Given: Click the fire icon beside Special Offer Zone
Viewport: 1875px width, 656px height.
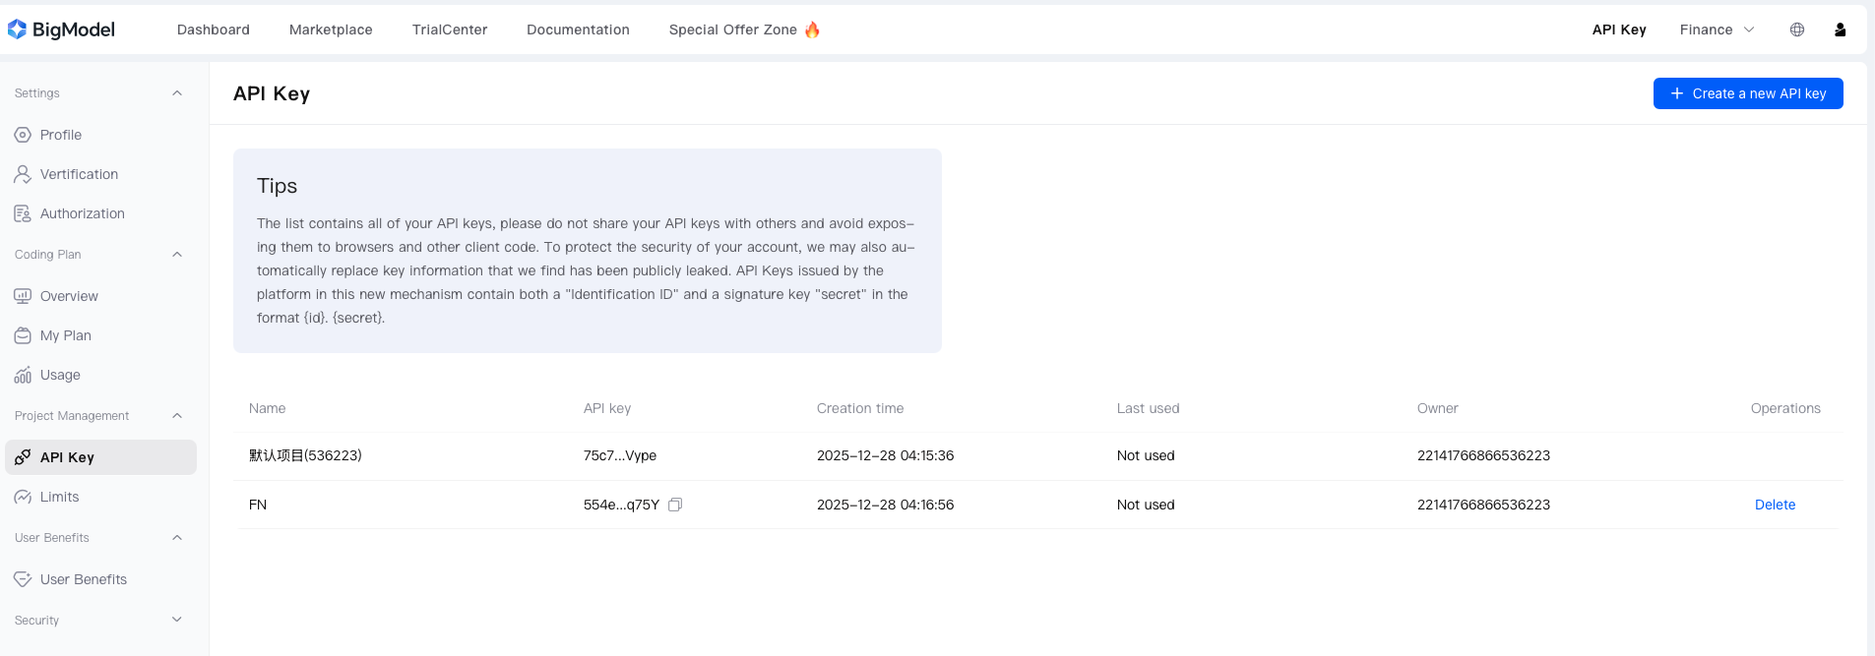Looking at the screenshot, I should 812,30.
